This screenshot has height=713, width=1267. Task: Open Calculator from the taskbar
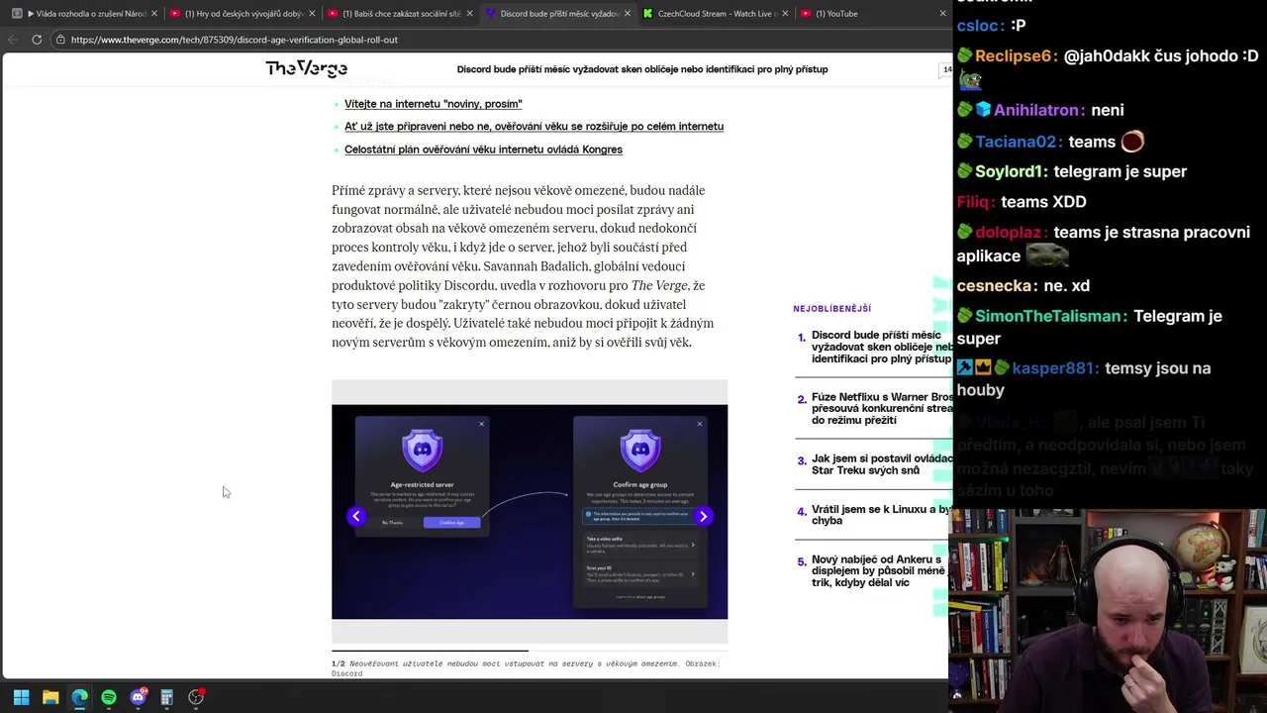(x=167, y=697)
